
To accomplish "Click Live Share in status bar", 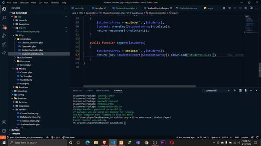I will click(x=69, y=137).
